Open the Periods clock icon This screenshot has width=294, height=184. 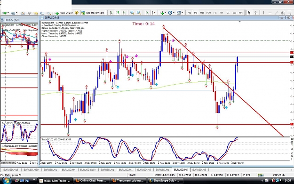tap(170, 13)
